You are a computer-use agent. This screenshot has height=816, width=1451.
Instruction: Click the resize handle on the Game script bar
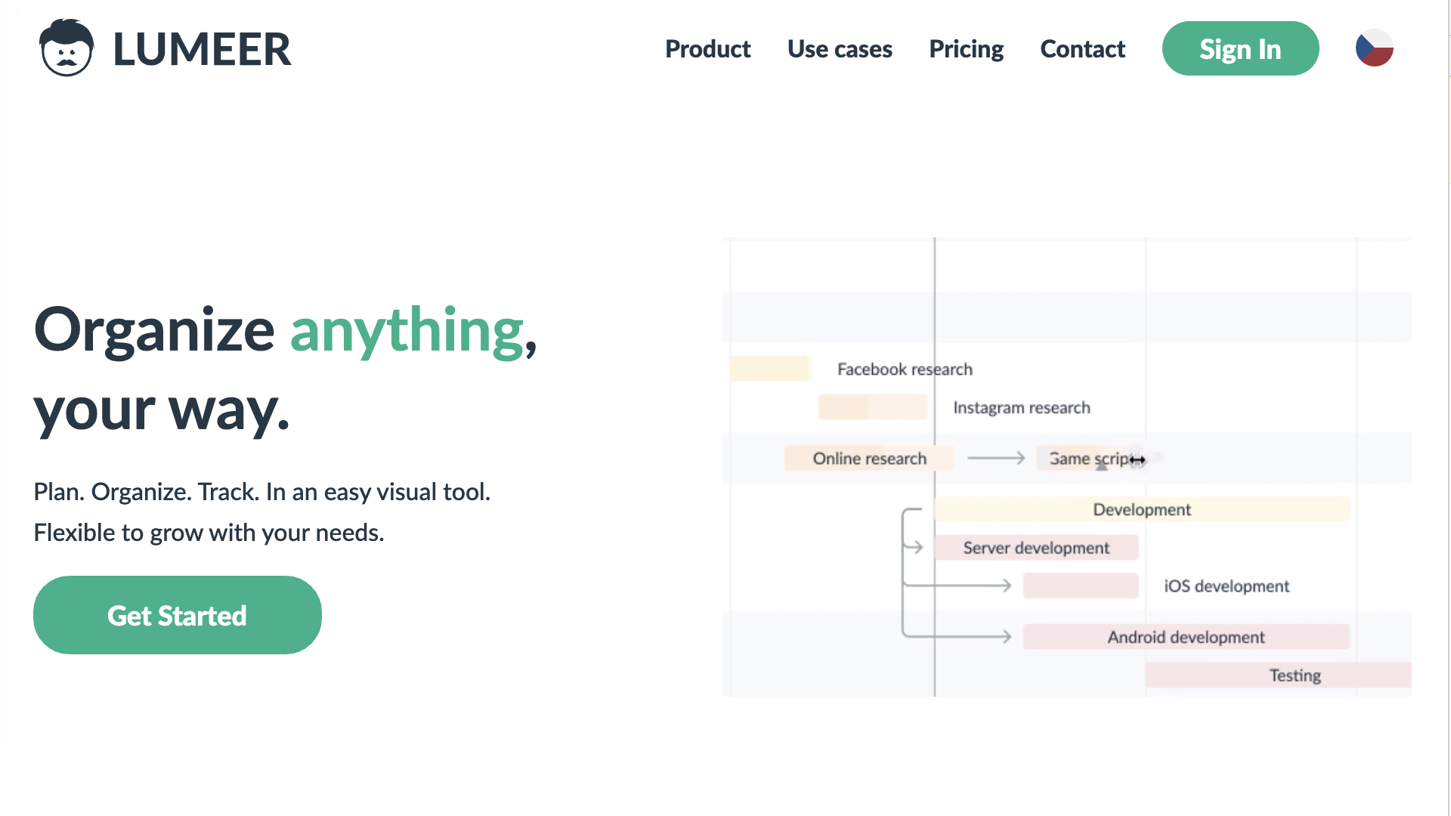1137,459
